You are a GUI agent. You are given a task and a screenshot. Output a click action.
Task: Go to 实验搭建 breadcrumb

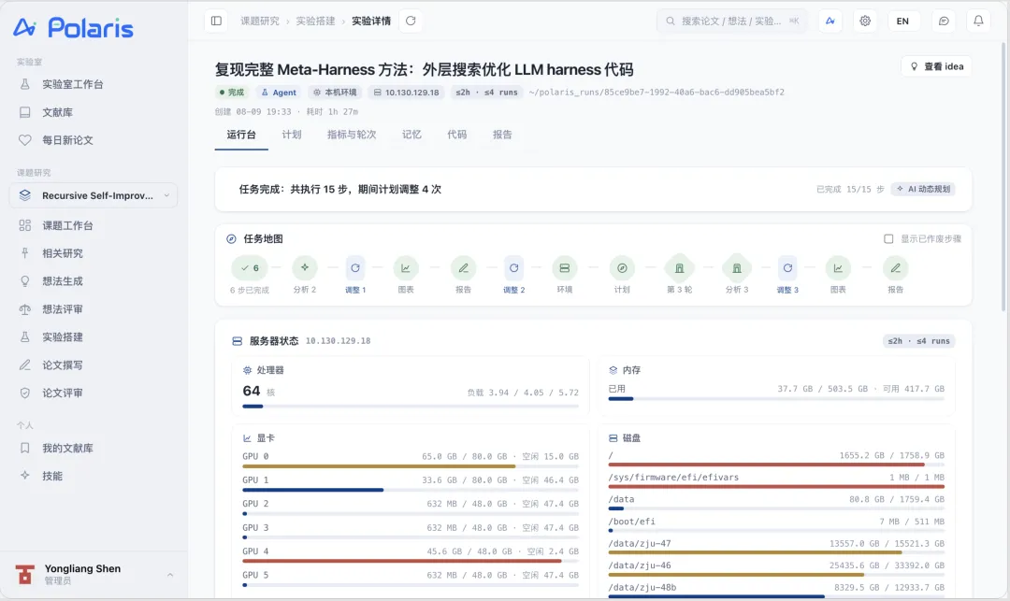click(x=316, y=21)
